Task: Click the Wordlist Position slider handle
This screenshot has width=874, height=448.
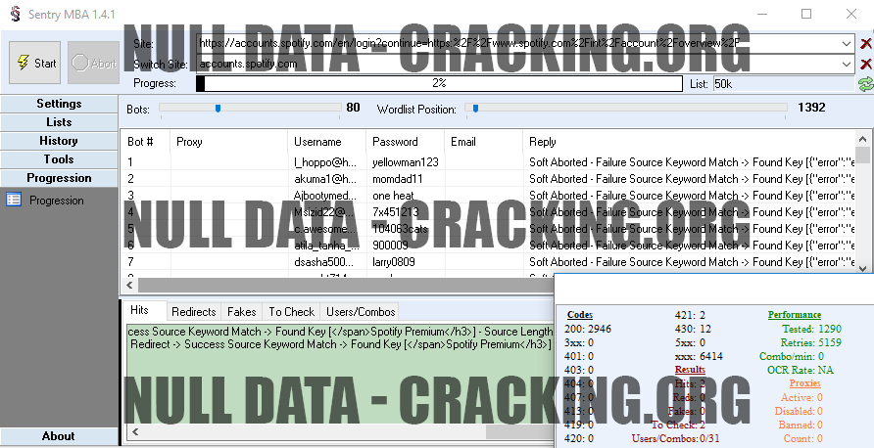Action: 475,109
